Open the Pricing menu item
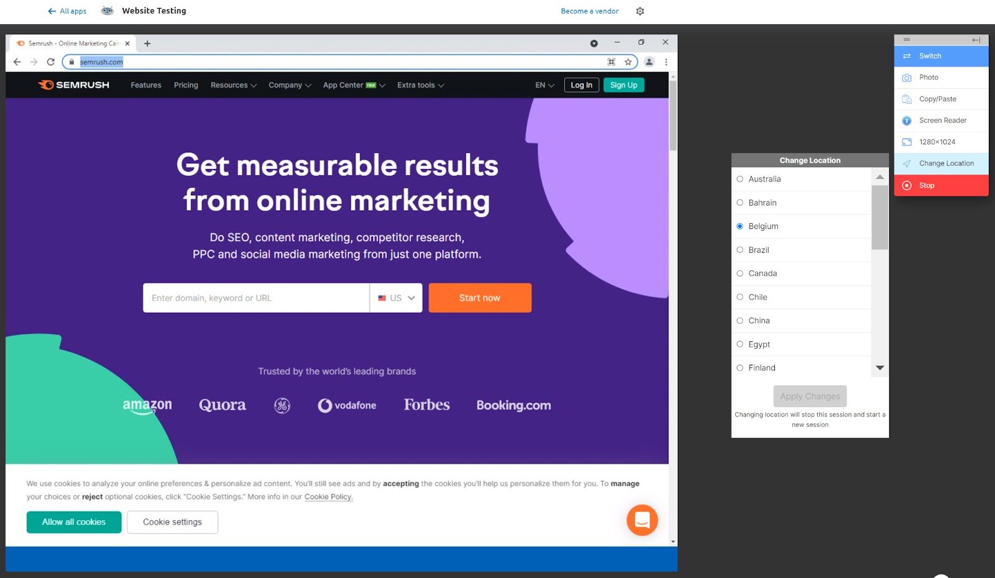The image size is (995, 578). [185, 85]
